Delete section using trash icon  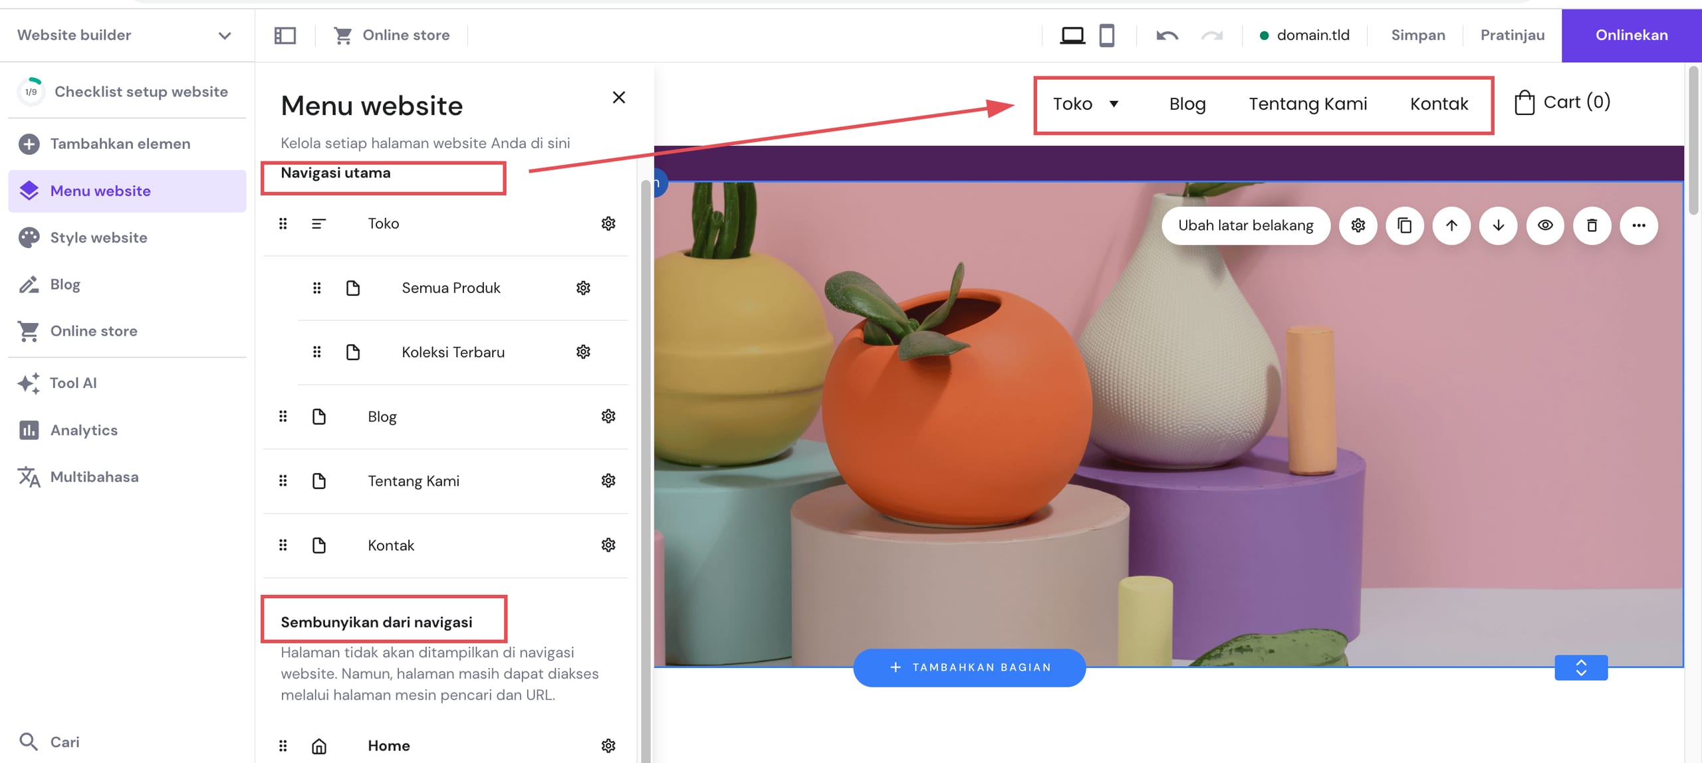(x=1592, y=225)
